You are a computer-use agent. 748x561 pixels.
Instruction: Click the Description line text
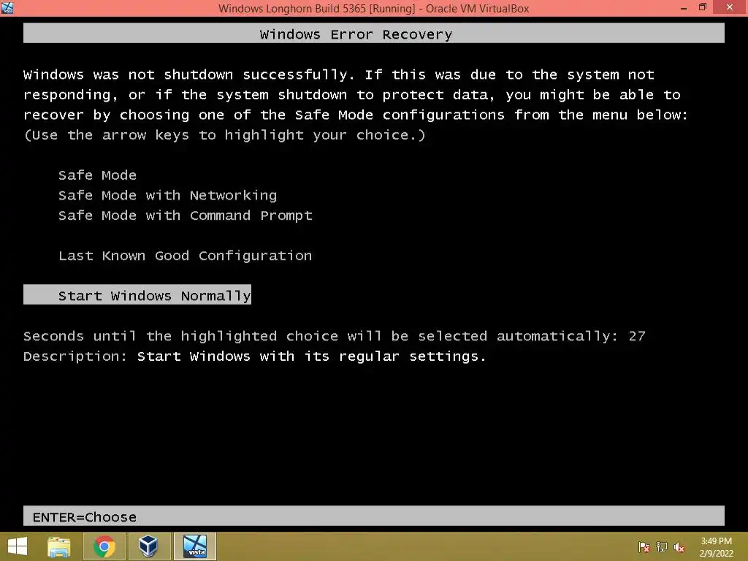coord(255,356)
